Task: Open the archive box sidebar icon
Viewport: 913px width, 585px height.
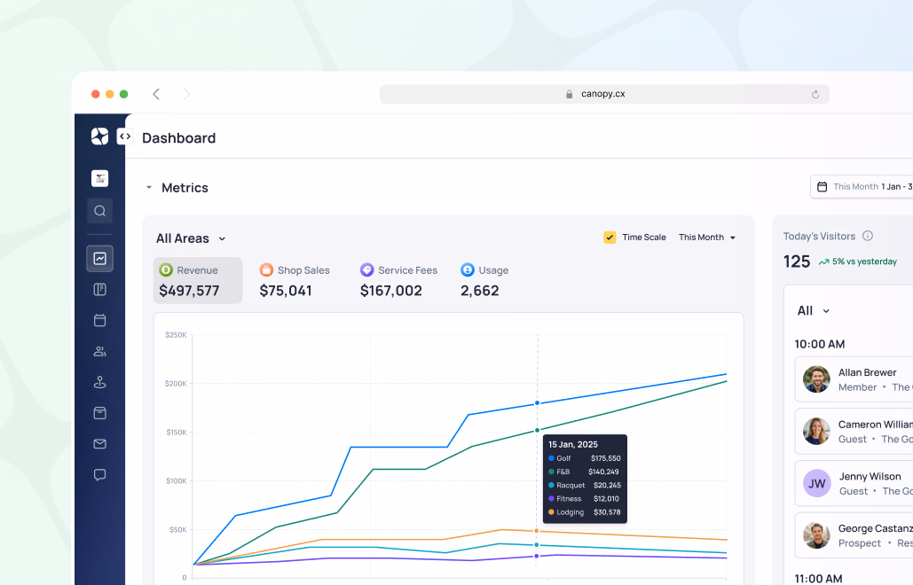Action: point(99,413)
